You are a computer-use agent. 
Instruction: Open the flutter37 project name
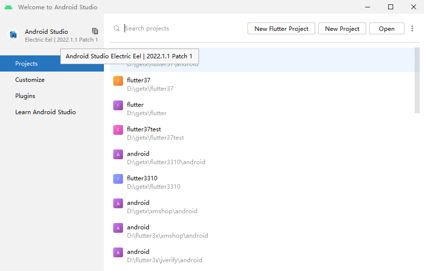(139, 80)
